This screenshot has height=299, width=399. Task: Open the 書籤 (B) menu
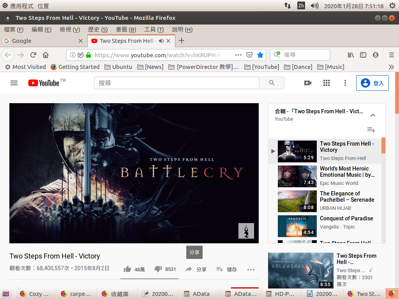click(x=126, y=30)
